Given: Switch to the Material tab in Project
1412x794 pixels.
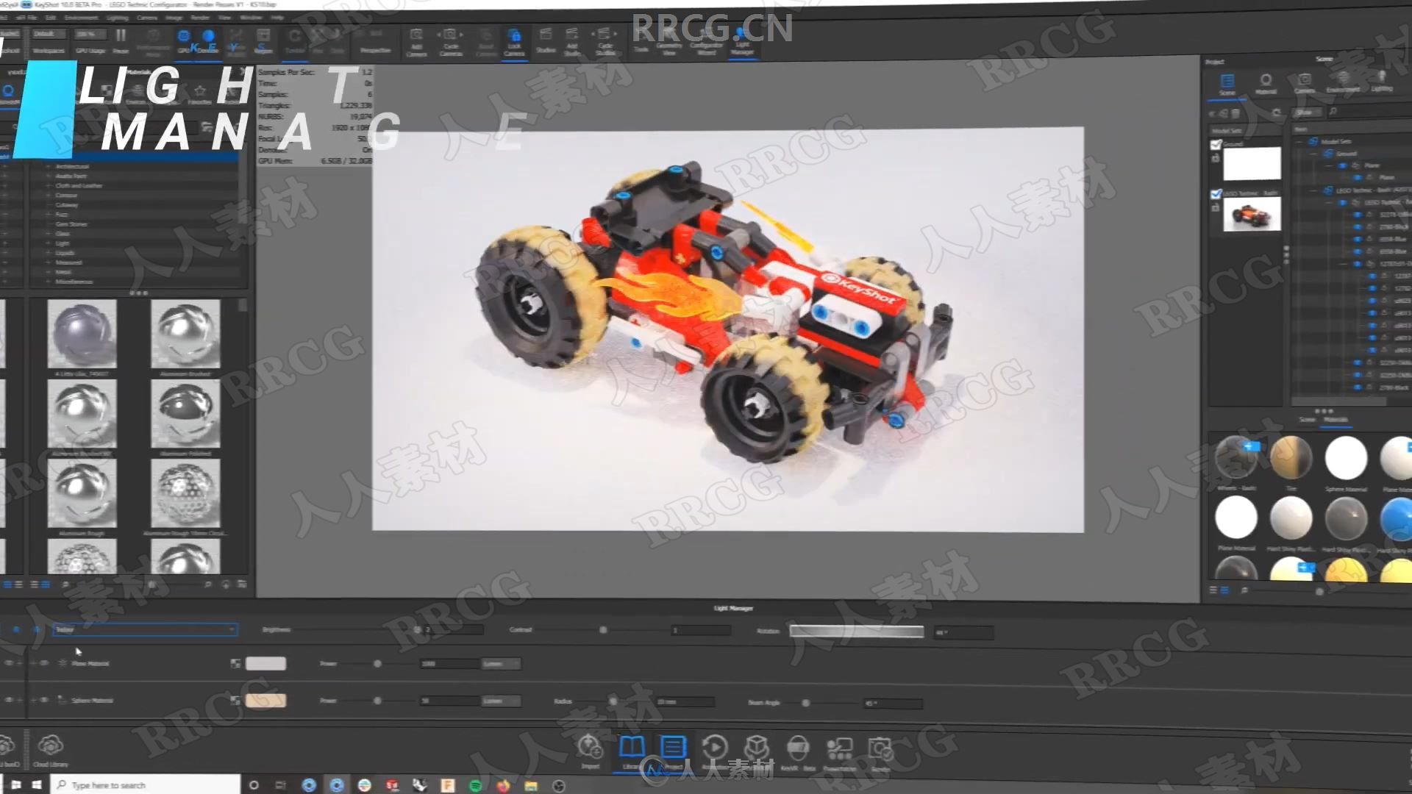Looking at the screenshot, I should (x=1266, y=84).
